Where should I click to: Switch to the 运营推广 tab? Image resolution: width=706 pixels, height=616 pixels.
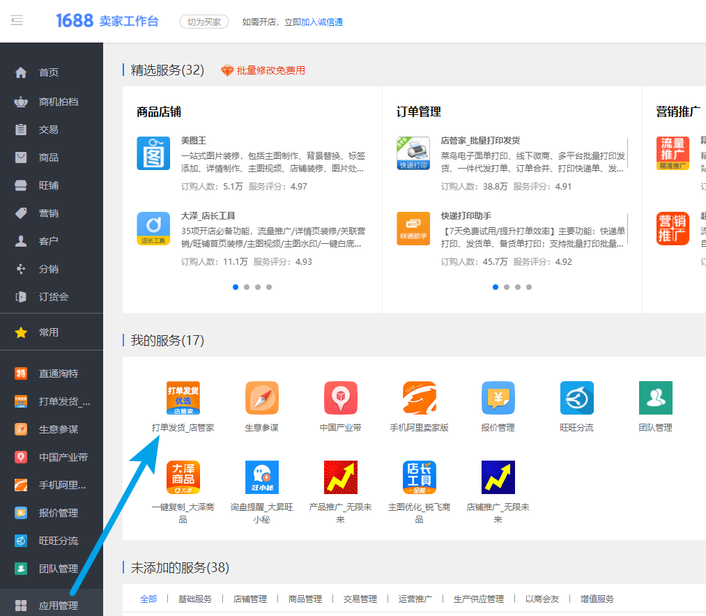pyautogui.click(x=415, y=599)
